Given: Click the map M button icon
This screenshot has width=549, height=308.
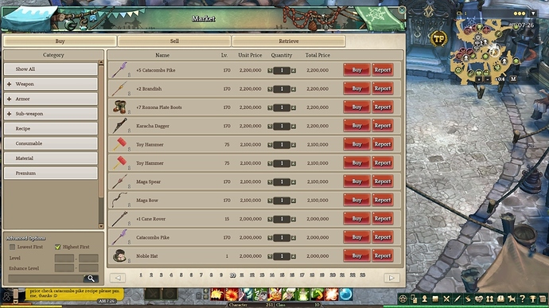Looking at the screenshot, I should [513, 80].
